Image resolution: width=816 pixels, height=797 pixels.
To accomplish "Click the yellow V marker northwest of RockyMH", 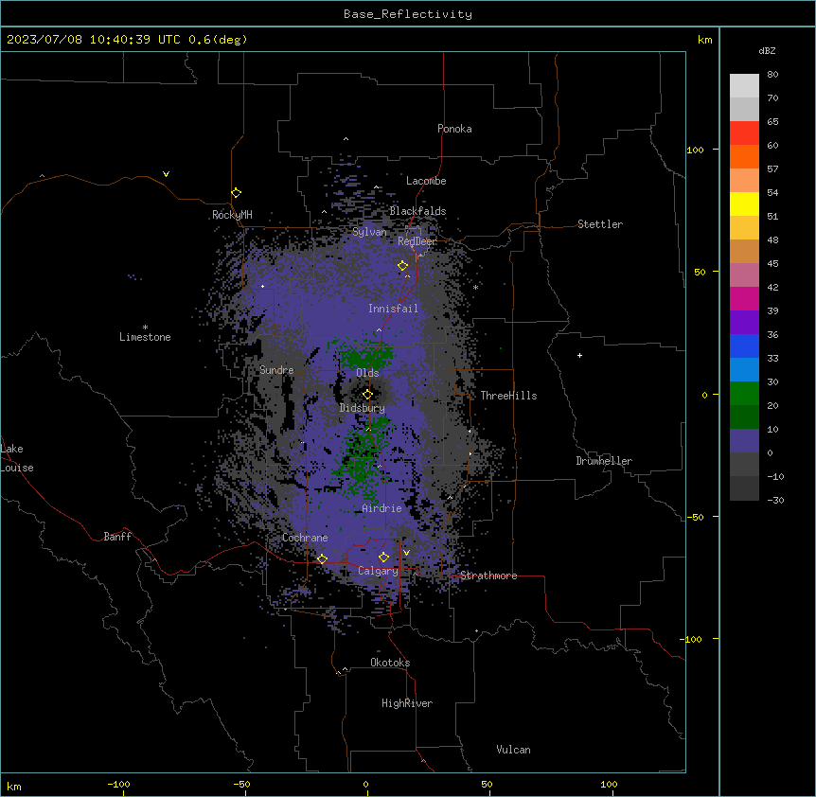I will coord(166,174).
